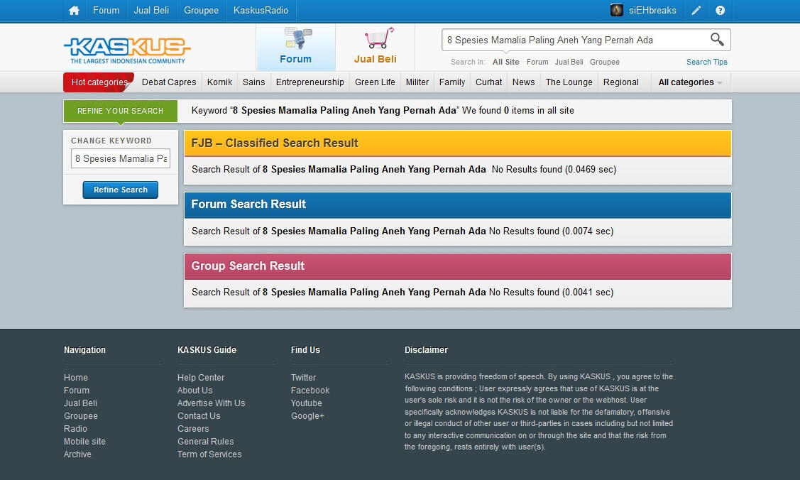Select the Komik category

pos(219,82)
